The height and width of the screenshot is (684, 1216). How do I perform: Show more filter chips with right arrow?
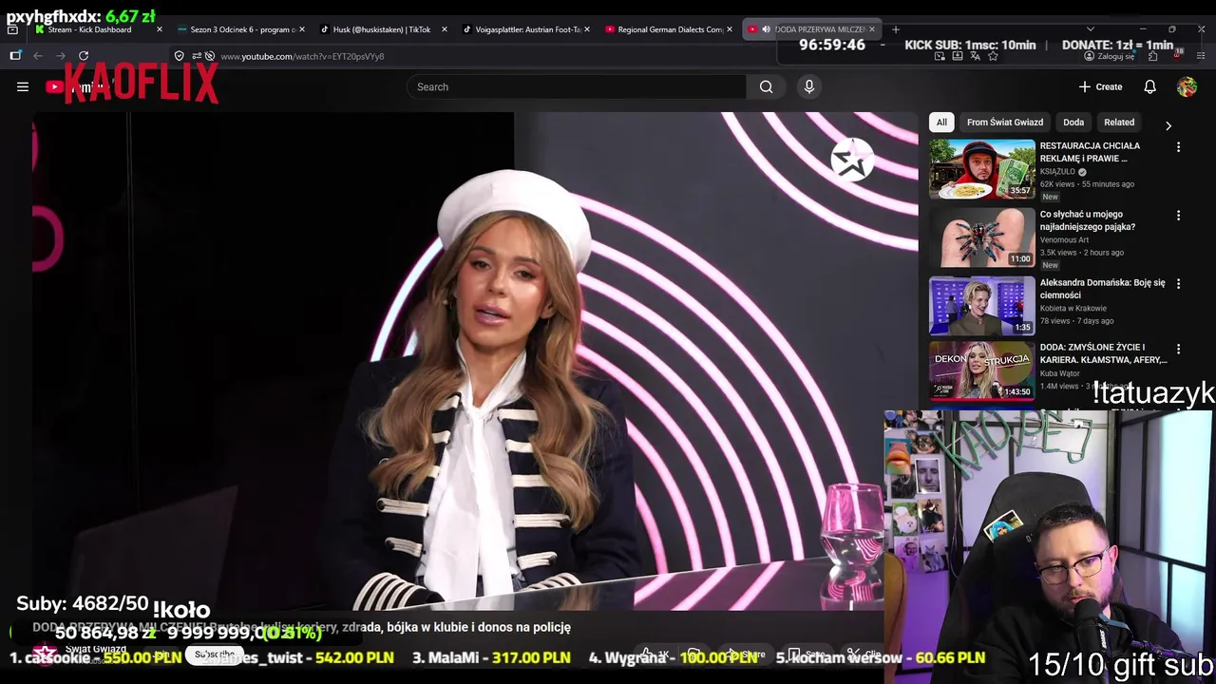click(1168, 125)
